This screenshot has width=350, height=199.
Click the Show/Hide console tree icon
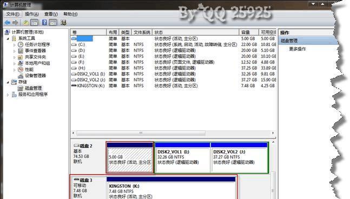(x=35, y=23)
